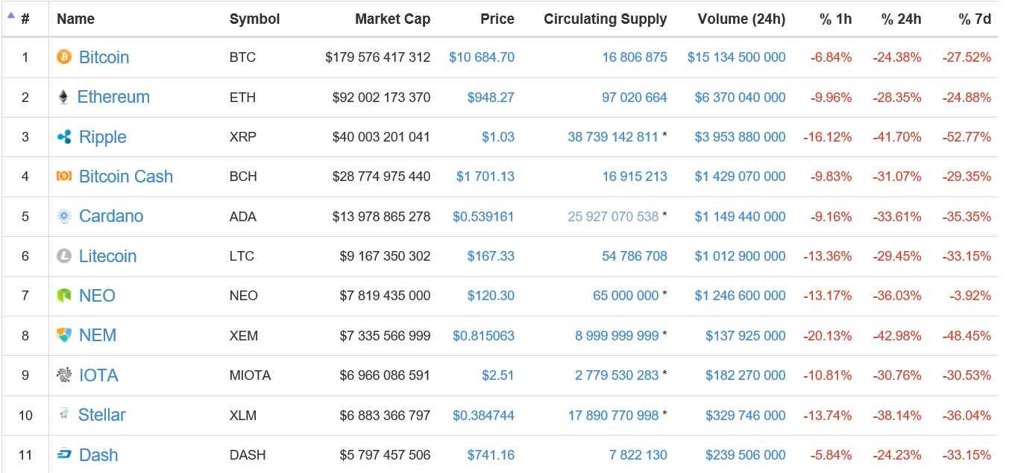This screenshot has width=1009, height=473.
Task: Click NEO circulating supply 65 000 000
Action: pos(626,296)
